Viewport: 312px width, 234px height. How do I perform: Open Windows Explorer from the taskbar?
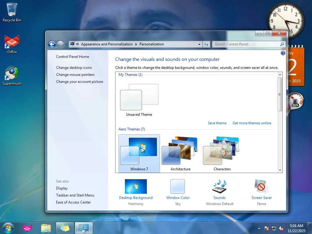46,228
